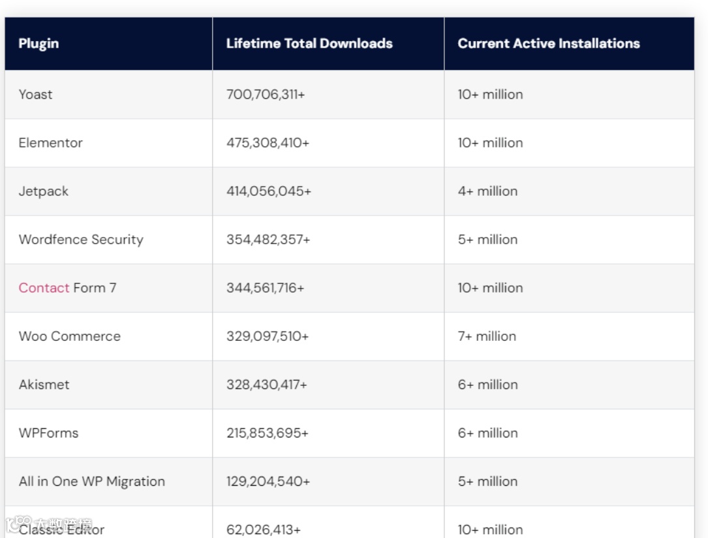This screenshot has height=538, width=708.
Task: Select the Woo Commerce plugin name
Action: [x=69, y=336]
